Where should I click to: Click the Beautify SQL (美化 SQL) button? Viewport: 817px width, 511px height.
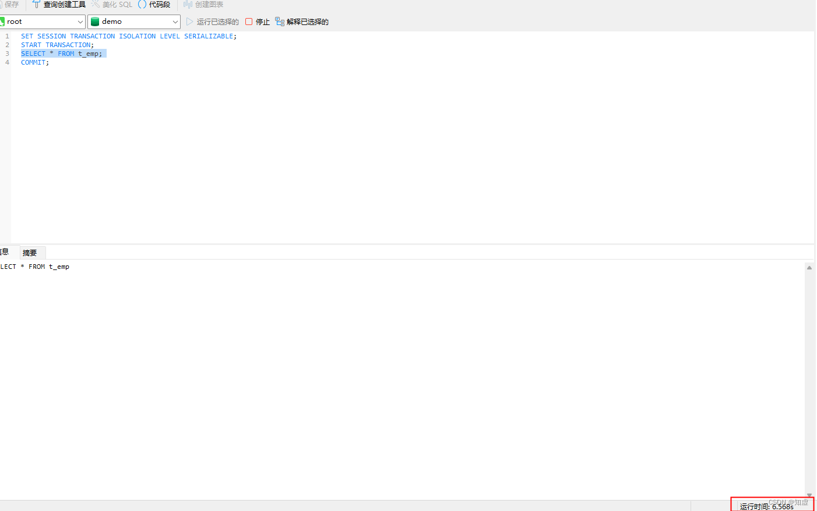(111, 5)
